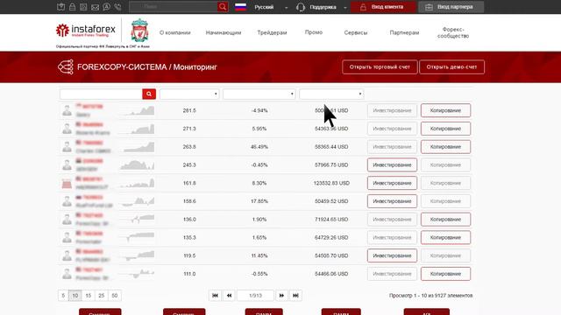The image size is (561, 315).
Task: Open the Форекс-сообщество menu
Action: (x=453, y=32)
